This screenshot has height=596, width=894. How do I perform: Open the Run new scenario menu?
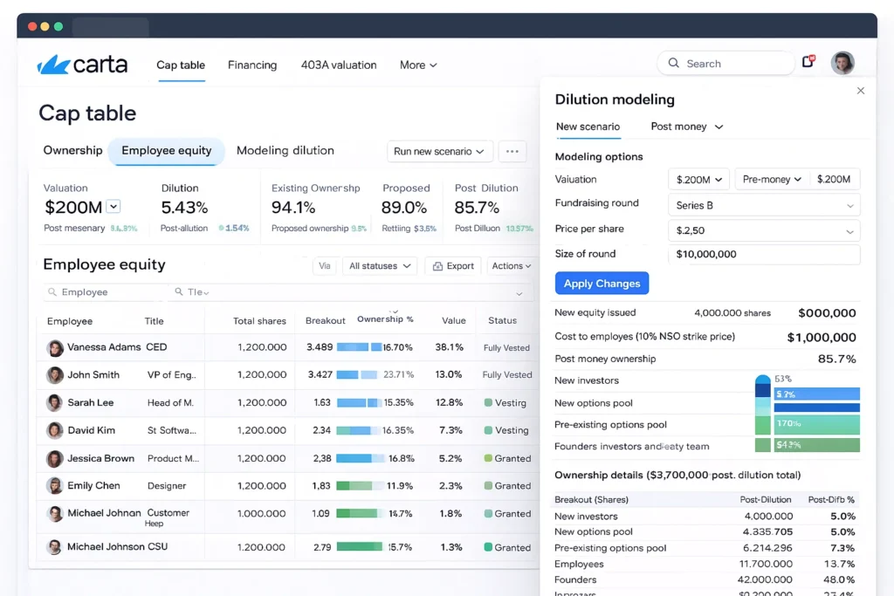(439, 151)
